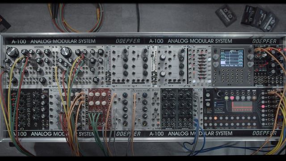Turn the lower white-capped knob on the silver filter module

(x=163, y=74)
